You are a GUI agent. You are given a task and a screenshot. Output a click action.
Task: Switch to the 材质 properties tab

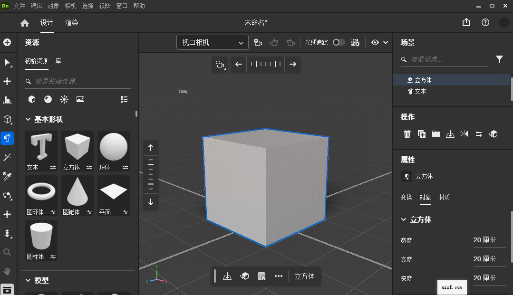pyautogui.click(x=444, y=197)
